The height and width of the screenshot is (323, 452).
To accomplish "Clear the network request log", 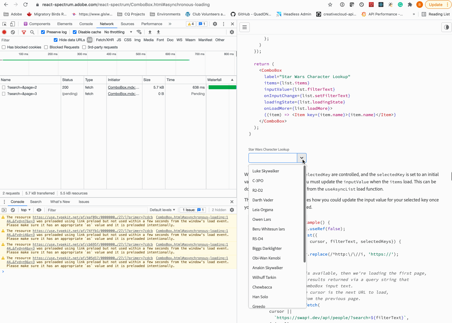I will coord(13,32).
